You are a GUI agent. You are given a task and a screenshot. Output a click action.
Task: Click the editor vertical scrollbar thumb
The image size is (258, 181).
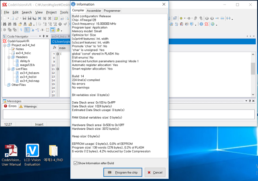tap(253, 68)
